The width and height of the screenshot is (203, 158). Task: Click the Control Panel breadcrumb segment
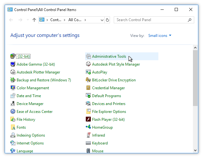[56, 20]
